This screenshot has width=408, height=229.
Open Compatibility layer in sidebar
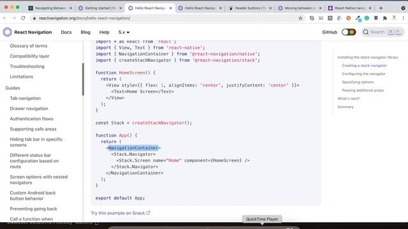(29, 56)
